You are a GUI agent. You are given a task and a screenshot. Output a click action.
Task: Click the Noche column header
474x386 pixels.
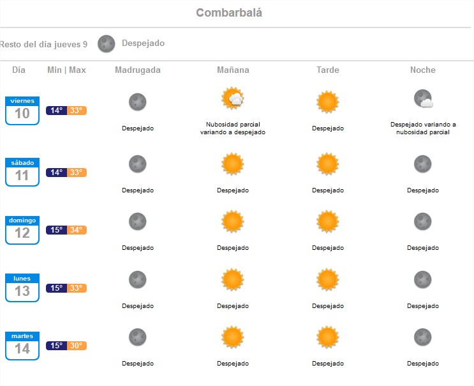click(422, 70)
